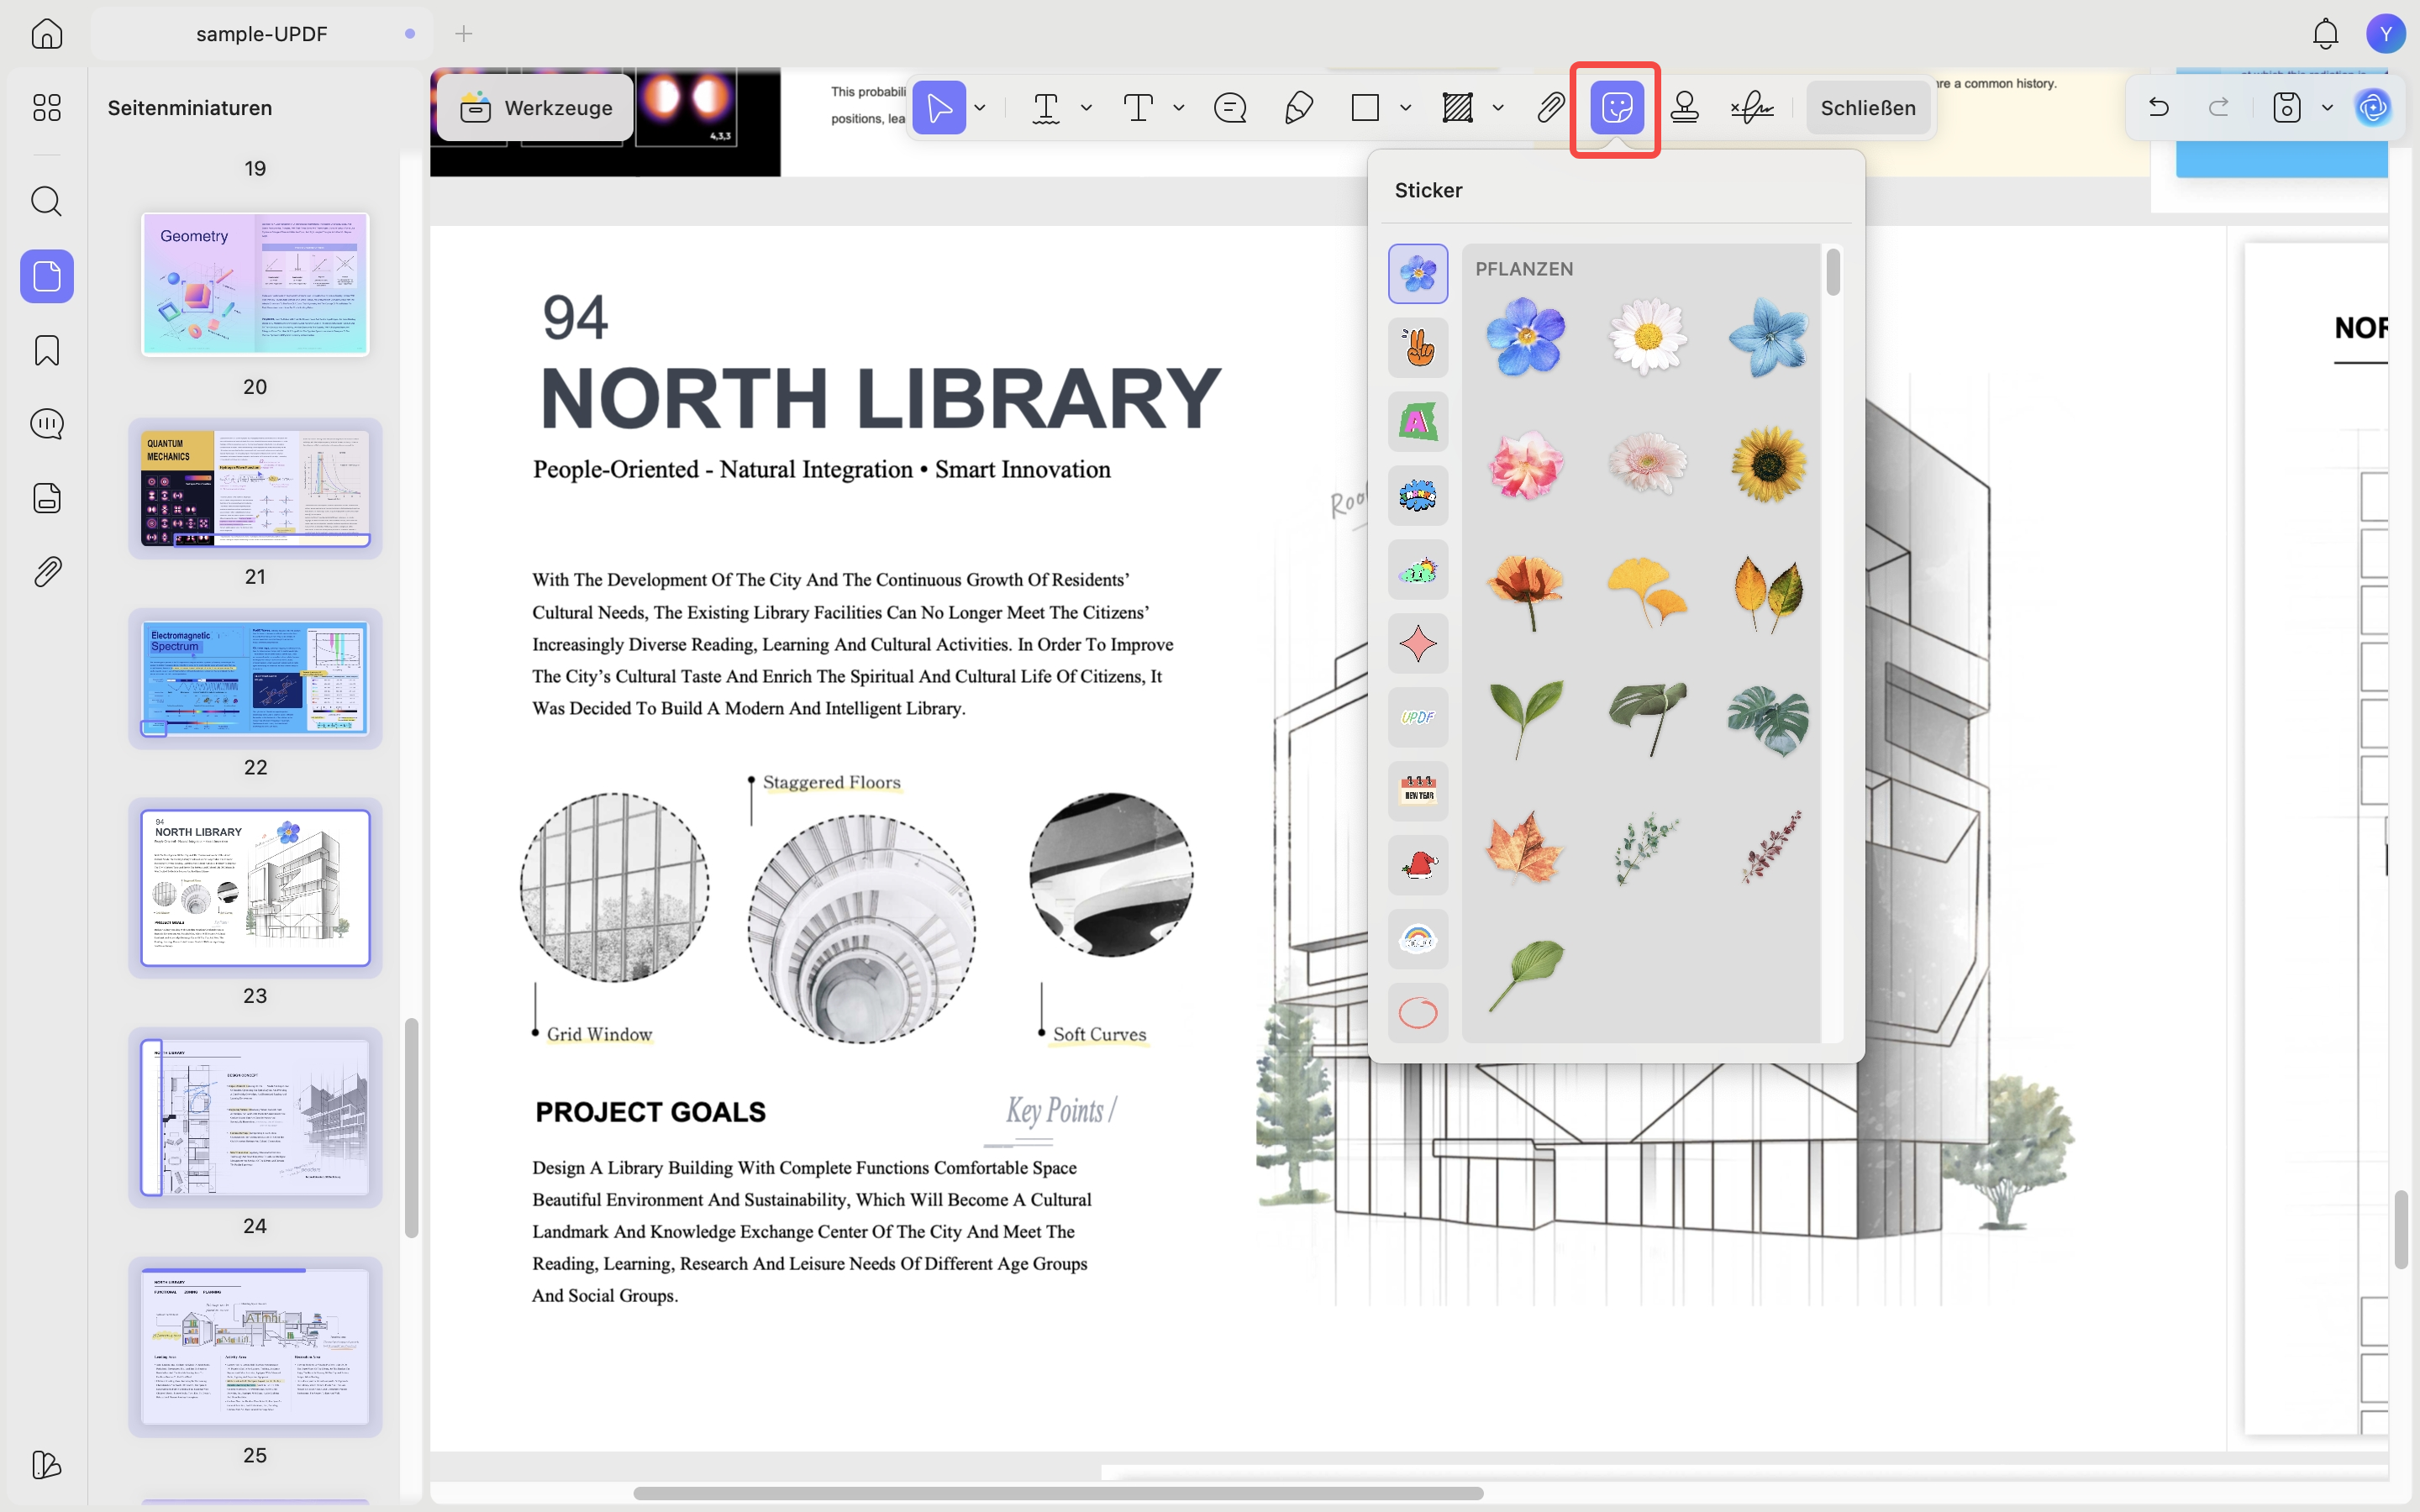Viewport: 2420px width, 1512px height.
Task: Click the Comment note tool
Action: point(1230,107)
